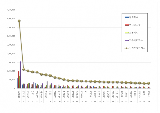
Task: Click the blue 참여지수 legend swatch
Action: tap(127, 17)
